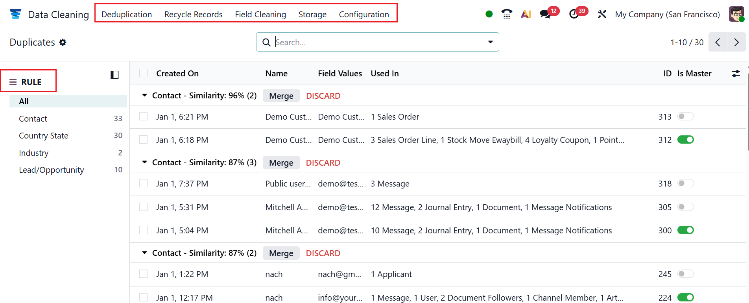The height and width of the screenshot is (303, 749).
Task: Disable Is Master toggle for record 312
Action: 685,140
